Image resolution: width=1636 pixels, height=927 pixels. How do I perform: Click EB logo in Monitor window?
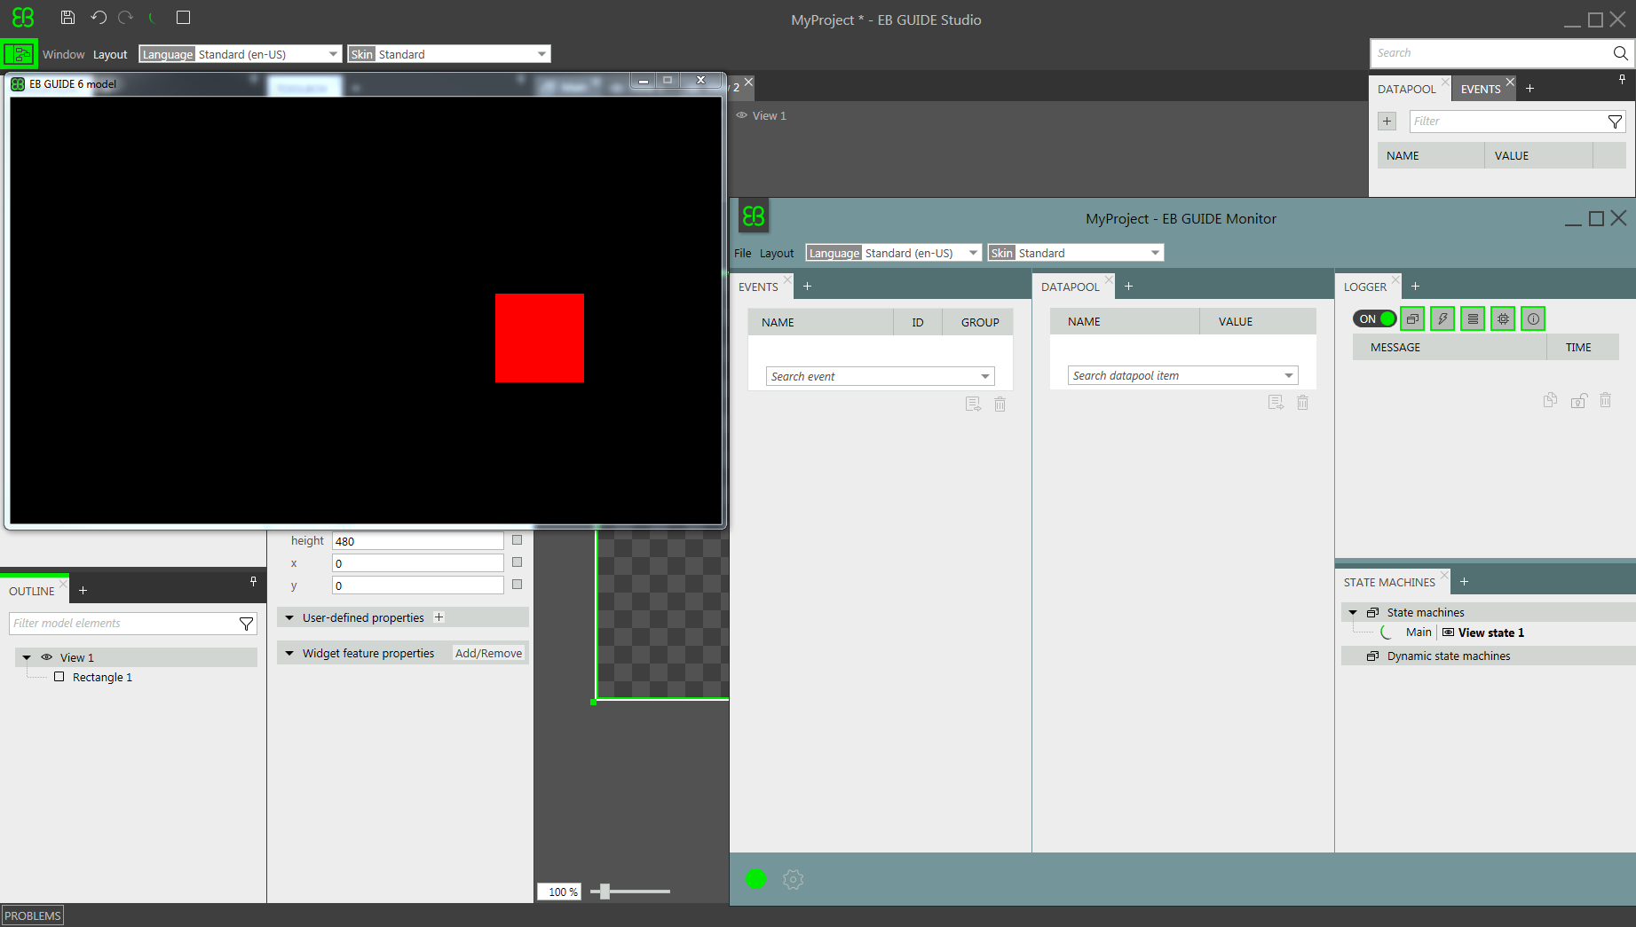pyautogui.click(x=754, y=216)
